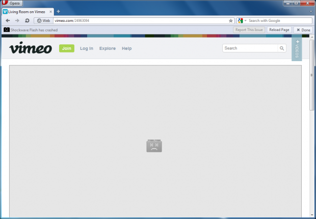The width and height of the screenshot is (316, 219).
Task: Click the Vimeo logo
Action: tap(30, 49)
